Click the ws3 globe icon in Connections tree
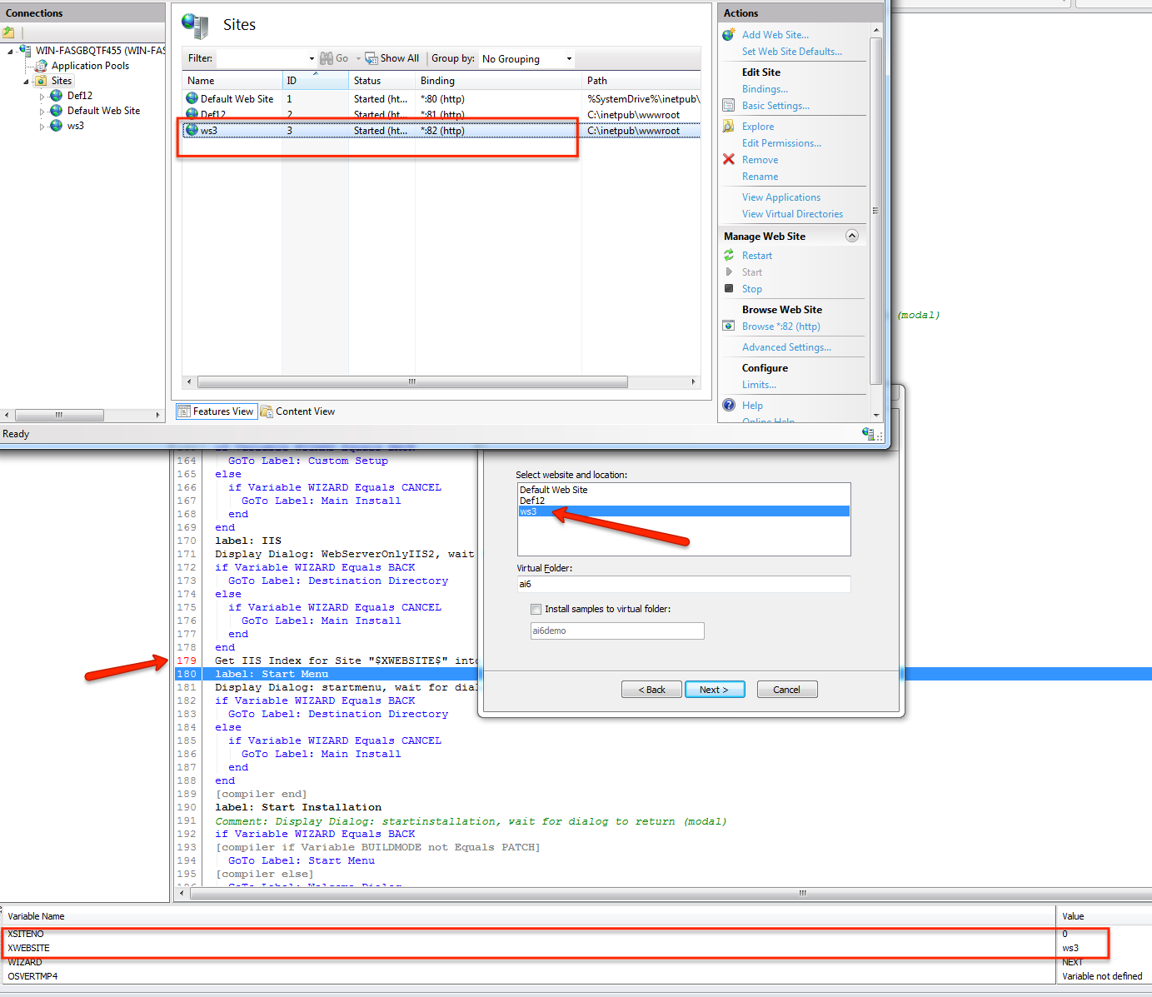This screenshot has height=997, width=1152. point(56,125)
